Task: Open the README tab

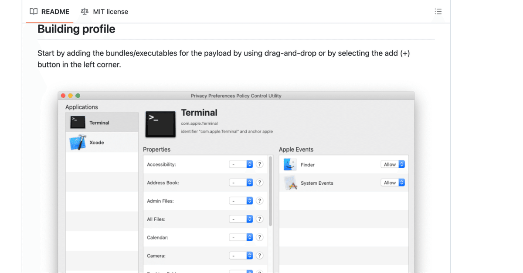Action: click(x=49, y=12)
